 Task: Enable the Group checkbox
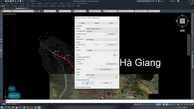click(x=77, y=61)
